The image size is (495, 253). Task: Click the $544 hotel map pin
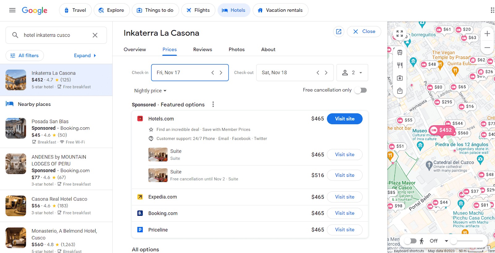point(454,123)
